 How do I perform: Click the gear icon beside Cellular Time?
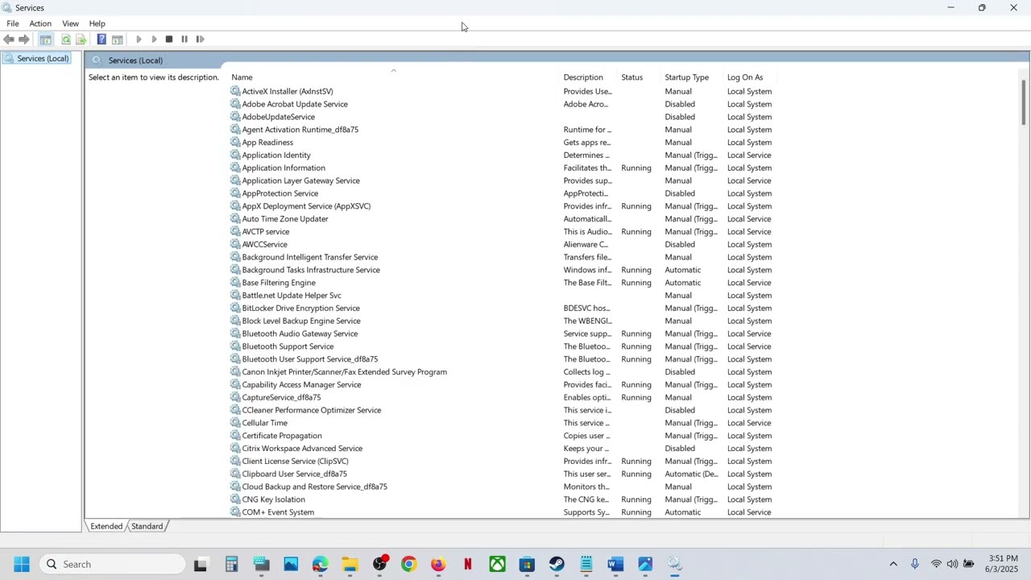point(235,423)
